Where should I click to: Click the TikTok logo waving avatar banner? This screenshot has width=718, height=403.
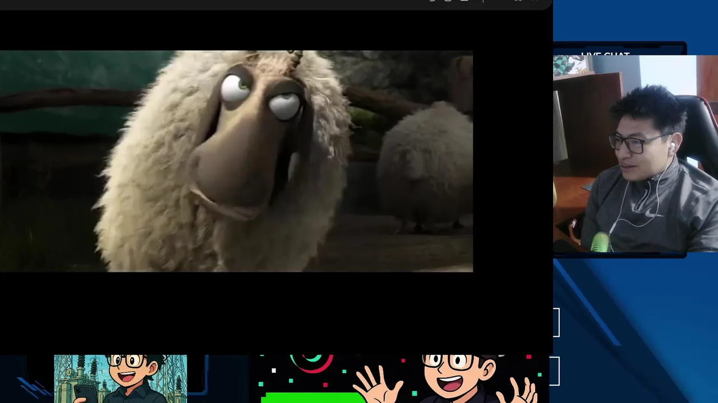coord(398,378)
